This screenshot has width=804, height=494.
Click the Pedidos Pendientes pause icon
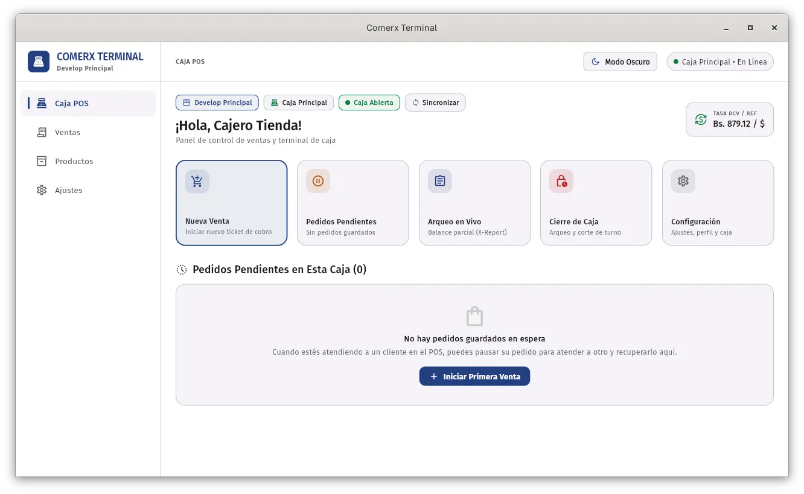click(x=318, y=181)
